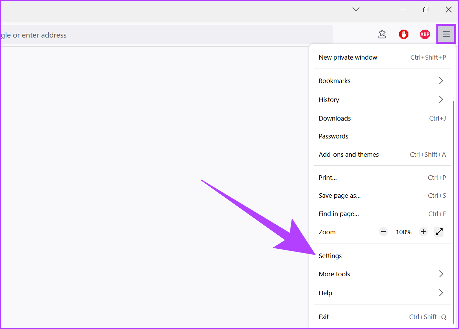The image size is (459, 329).
Task: Zoom in with the plus button
Action: pos(423,232)
